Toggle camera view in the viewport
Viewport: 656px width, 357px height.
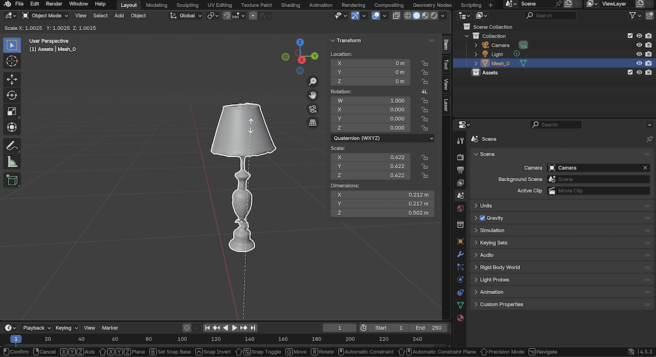[313, 109]
